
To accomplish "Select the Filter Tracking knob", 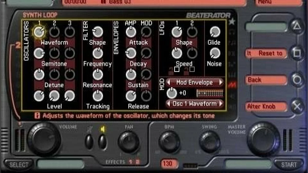I will click(x=98, y=96).
